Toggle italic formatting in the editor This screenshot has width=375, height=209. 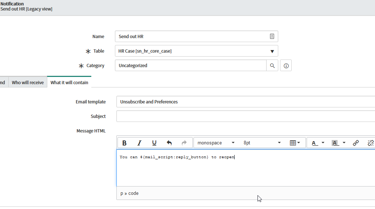pos(139,143)
